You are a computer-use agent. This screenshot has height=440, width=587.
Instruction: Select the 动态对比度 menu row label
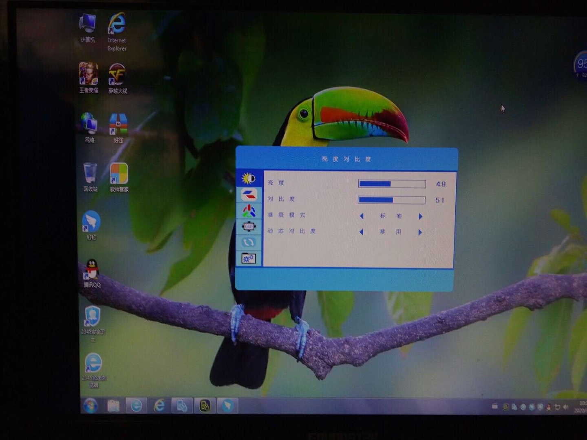[x=291, y=231]
